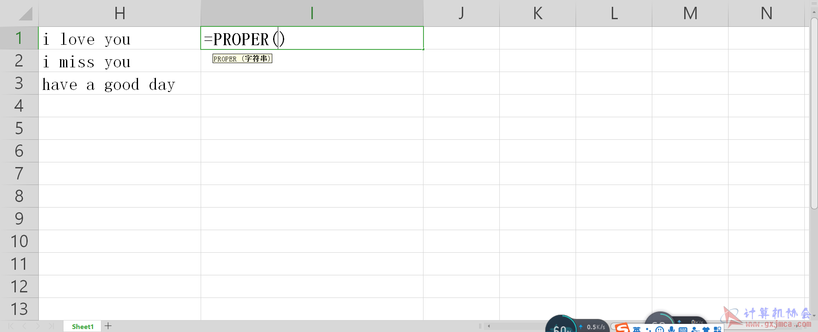Open the Sogou skin shirt icon
This screenshot has height=332, width=818.
[706, 329]
